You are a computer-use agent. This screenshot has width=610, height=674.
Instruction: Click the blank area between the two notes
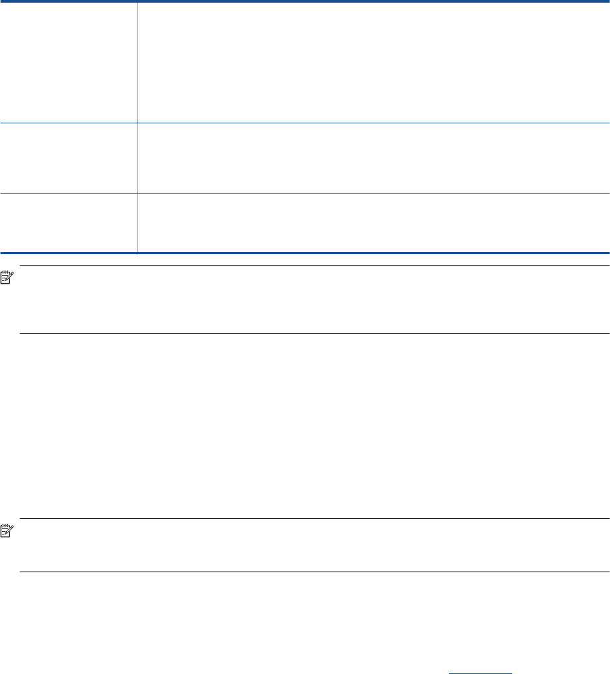(x=305, y=425)
